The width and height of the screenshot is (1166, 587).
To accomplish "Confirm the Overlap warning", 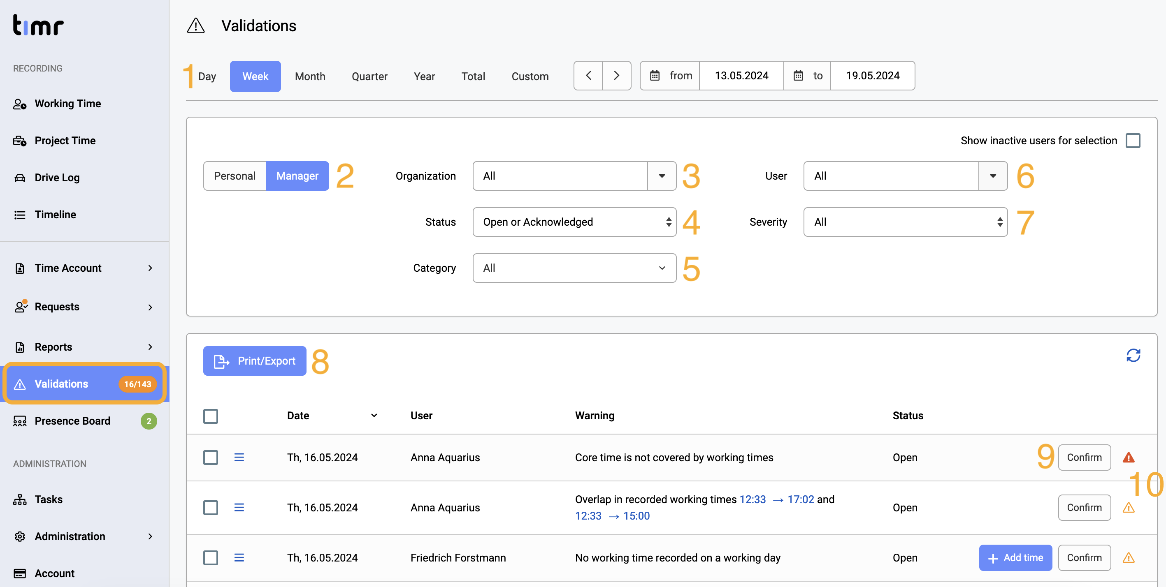I will [1084, 507].
